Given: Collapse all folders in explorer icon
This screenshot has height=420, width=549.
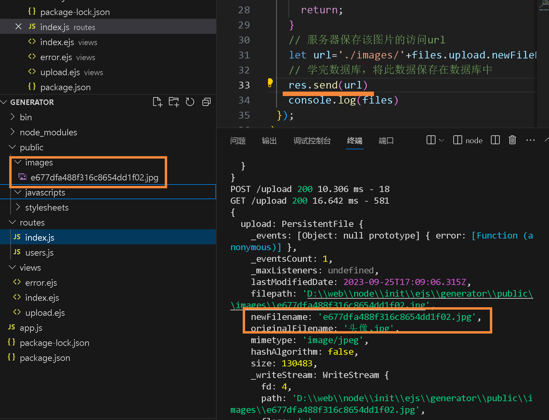Looking at the screenshot, I should click(x=206, y=102).
